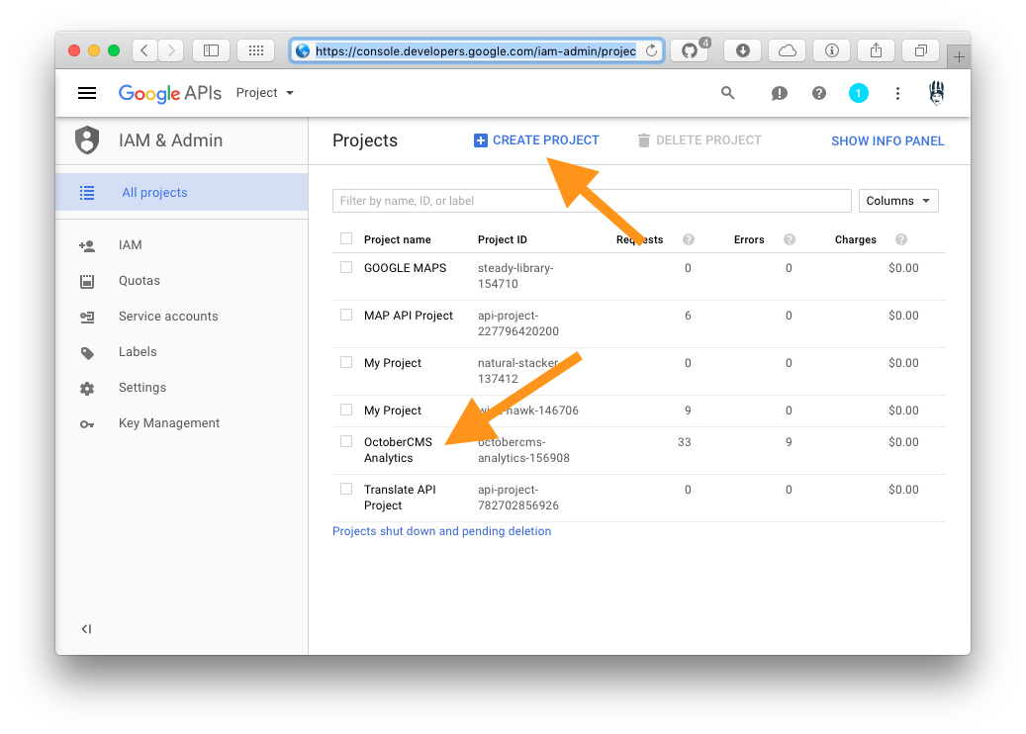The height and width of the screenshot is (734, 1026).
Task: Collapse the sidebar with the chevron icon
Action: coord(86,629)
